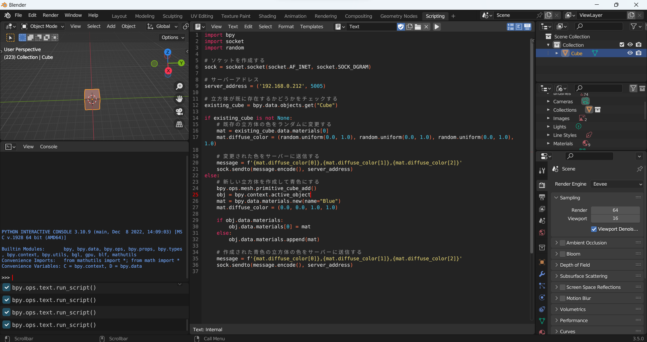Select the Modifier Properties wrench tab
Screen dimensions: 647x342
(542, 274)
